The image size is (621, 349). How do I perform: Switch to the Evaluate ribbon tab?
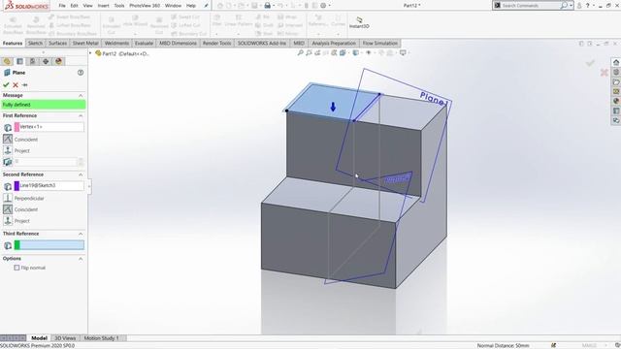pyautogui.click(x=144, y=43)
